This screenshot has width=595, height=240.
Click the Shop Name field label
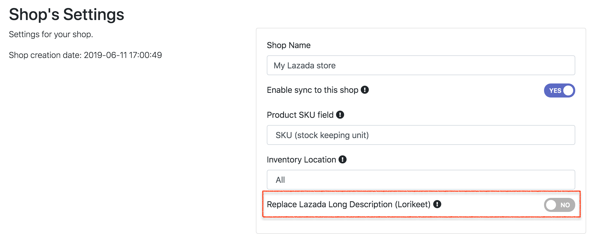pos(288,45)
